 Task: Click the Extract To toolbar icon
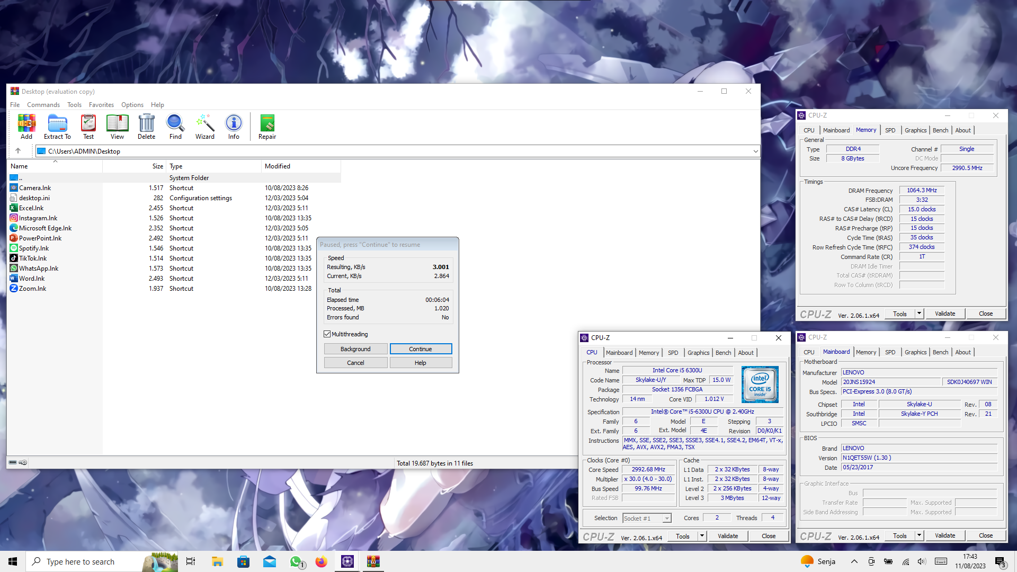57,127
